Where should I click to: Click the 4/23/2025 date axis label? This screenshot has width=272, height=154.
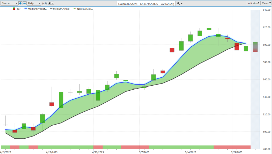coord(52,152)
